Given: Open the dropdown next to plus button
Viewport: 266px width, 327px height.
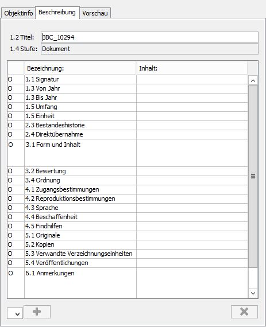Looking at the screenshot, I should tap(15, 313).
